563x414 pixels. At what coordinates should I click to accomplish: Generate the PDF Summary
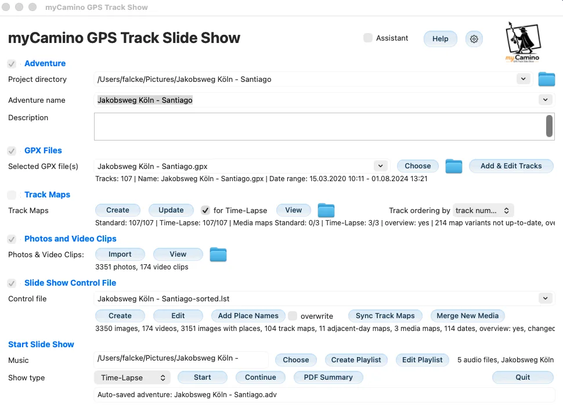[328, 377]
